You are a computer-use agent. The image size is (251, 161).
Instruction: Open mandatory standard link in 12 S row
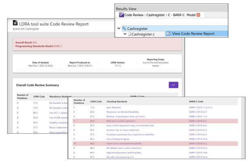[58, 108]
